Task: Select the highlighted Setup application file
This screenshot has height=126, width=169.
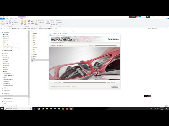Action: [x=34, y=60]
